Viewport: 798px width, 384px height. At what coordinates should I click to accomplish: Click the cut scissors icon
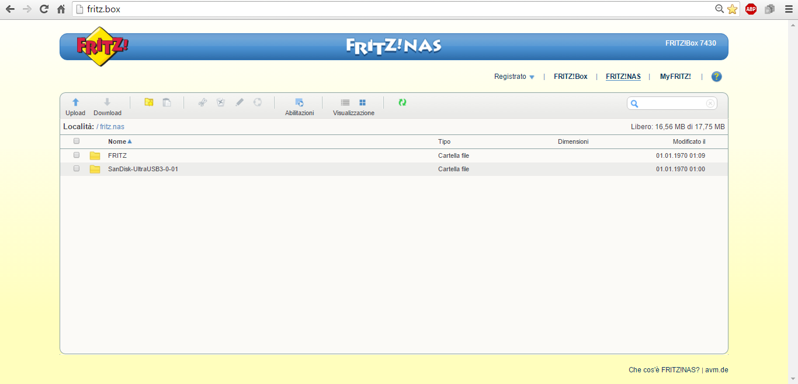click(202, 102)
